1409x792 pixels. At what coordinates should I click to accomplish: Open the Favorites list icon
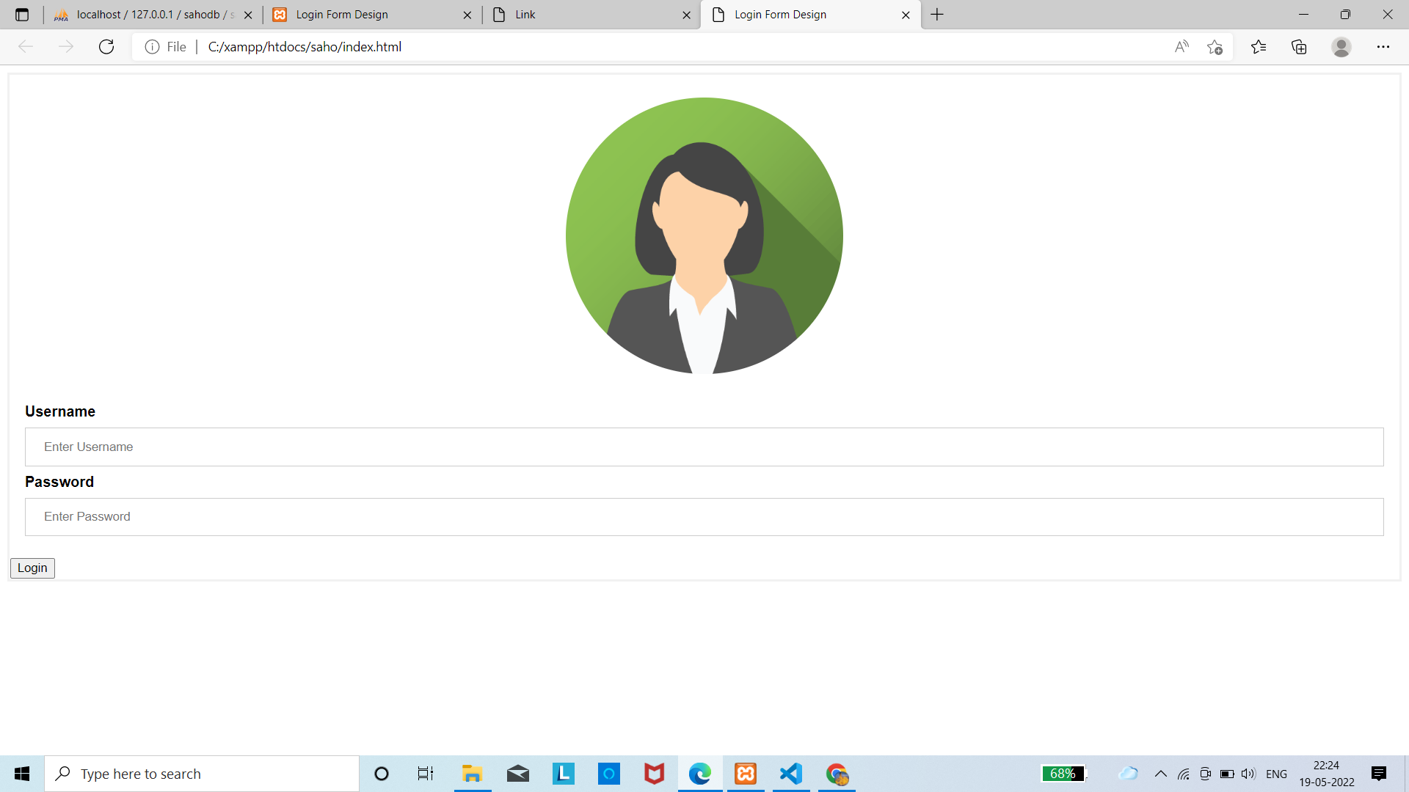coord(1259,47)
